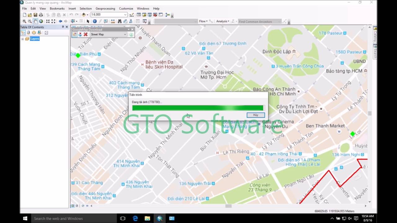Activate the Identify tool
This screenshot has height=223, width=397.
coord(95,21)
